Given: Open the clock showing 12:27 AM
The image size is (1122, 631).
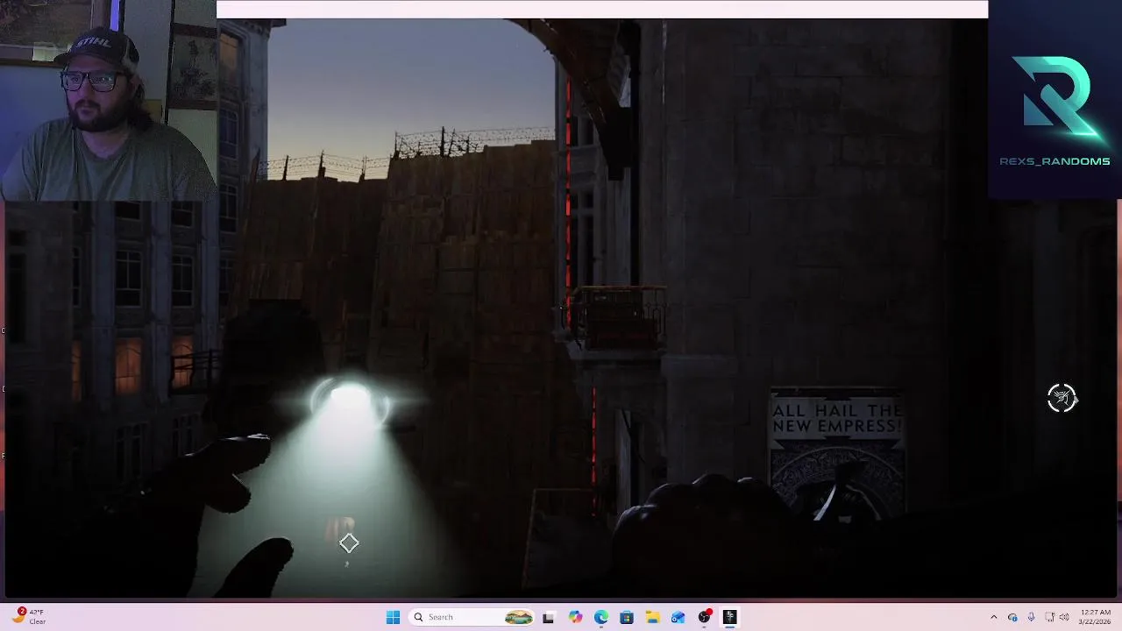Looking at the screenshot, I should click(x=1096, y=617).
